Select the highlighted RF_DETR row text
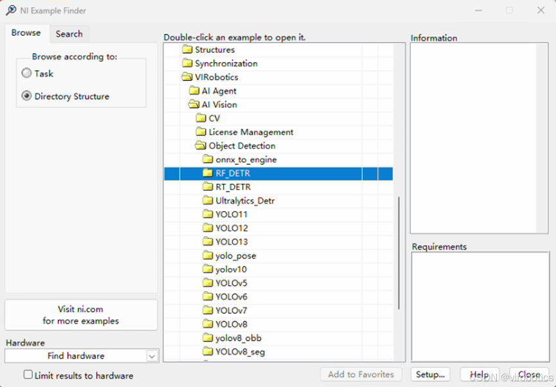Image resolution: width=556 pixels, height=387 pixels. (x=233, y=173)
